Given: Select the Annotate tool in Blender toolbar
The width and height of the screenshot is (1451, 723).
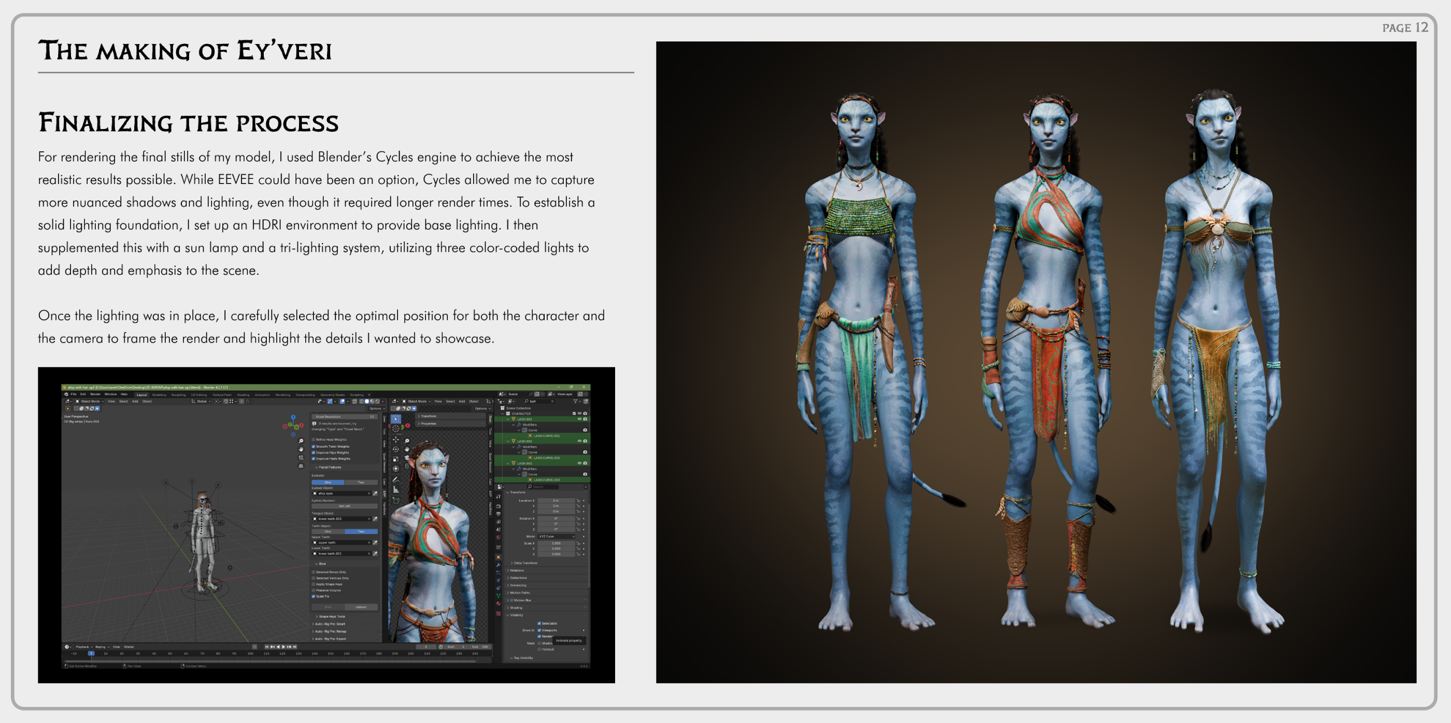Looking at the screenshot, I should coord(396,480).
